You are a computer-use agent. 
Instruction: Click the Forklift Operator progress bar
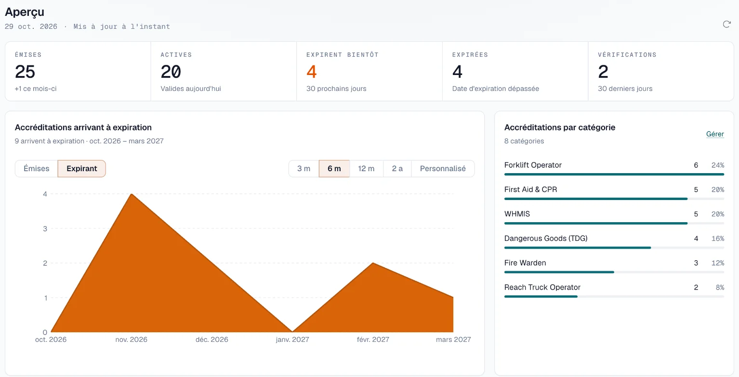click(614, 174)
